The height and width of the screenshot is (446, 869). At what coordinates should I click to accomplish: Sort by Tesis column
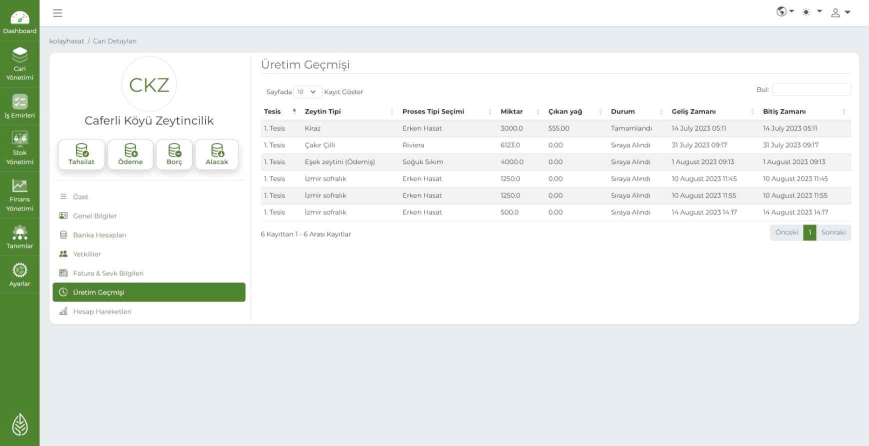pos(280,111)
